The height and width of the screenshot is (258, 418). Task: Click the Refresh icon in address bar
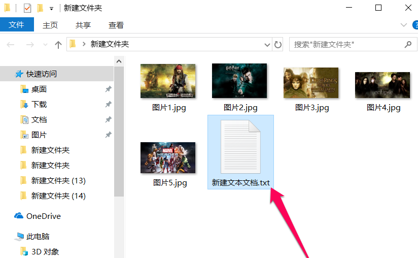[x=278, y=45]
